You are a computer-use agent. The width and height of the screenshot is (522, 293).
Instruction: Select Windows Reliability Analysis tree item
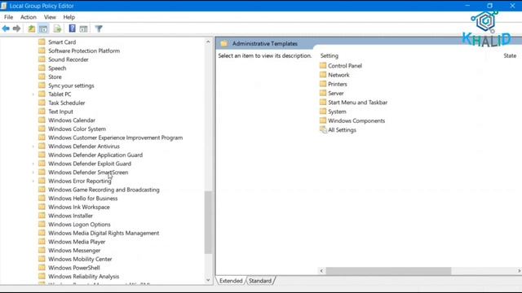pyautogui.click(x=83, y=277)
